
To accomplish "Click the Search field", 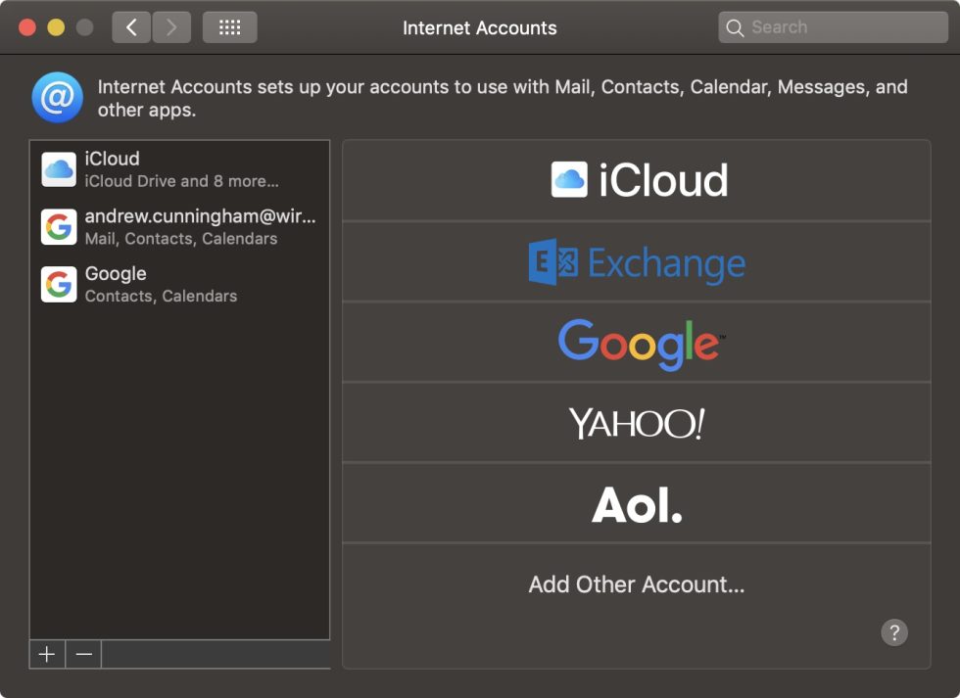I will (x=833, y=27).
